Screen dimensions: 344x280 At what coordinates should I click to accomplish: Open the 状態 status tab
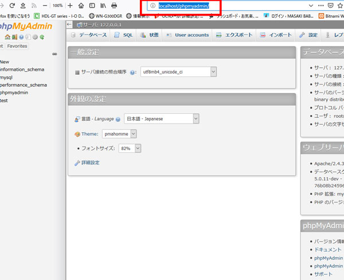coord(150,35)
